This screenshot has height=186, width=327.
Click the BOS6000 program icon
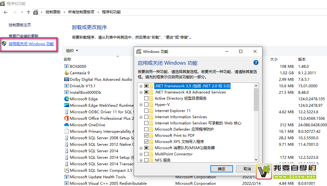[66, 66]
